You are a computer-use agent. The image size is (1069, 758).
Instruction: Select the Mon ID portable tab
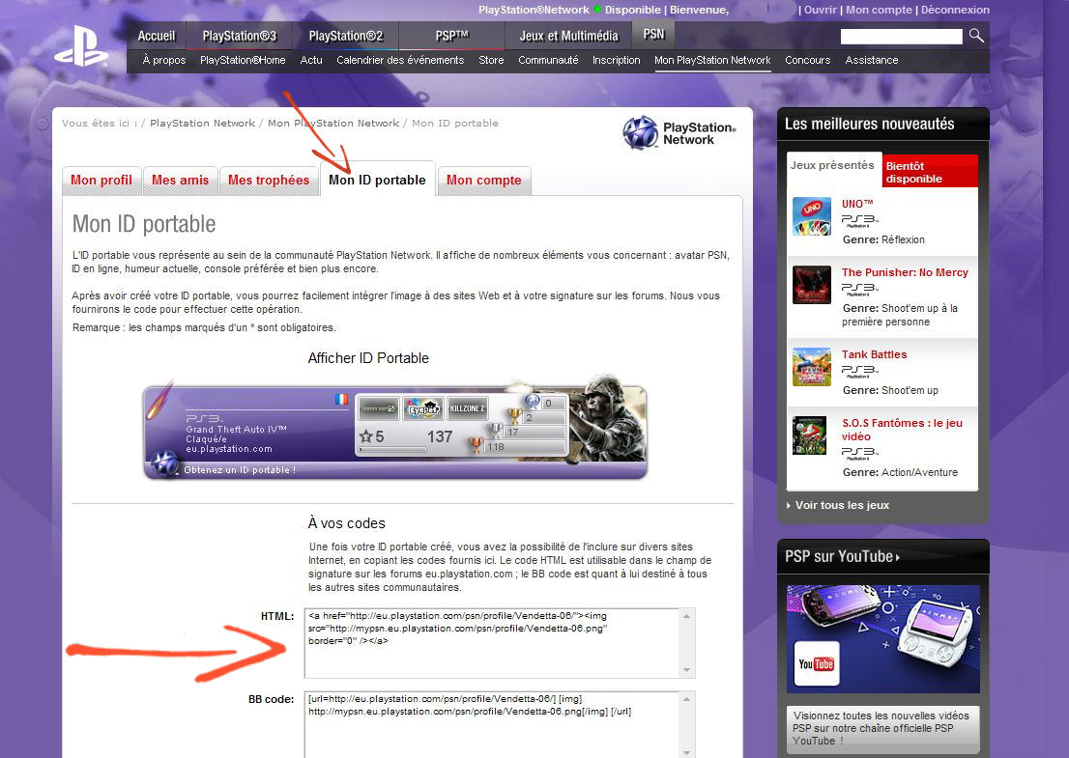377,180
